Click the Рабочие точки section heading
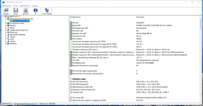The height and width of the screenshot is (106, 203). (79, 79)
